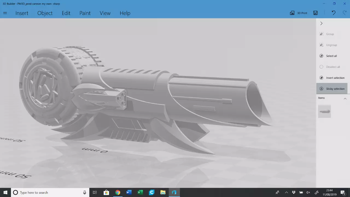Open the clock and date flyout
Screen dimensions: 350x197
[329, 192]
